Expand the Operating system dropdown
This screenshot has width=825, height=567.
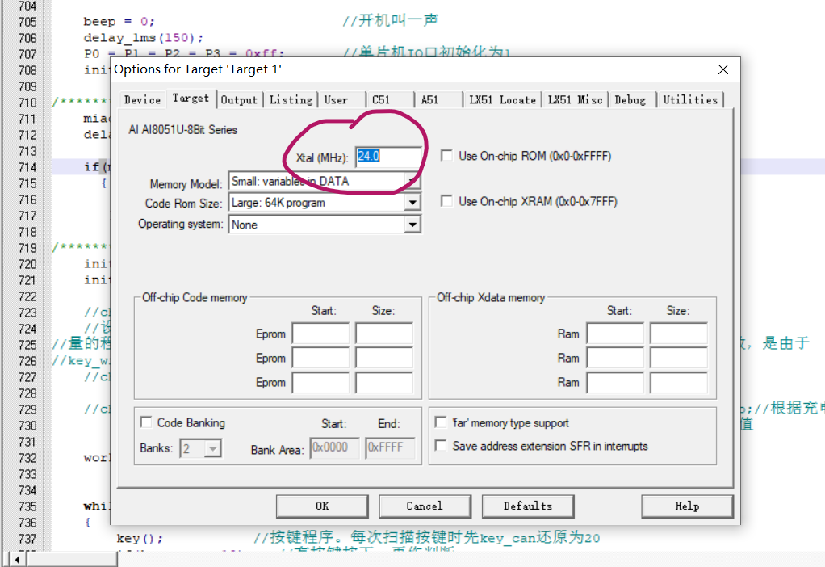pos(412,225)
